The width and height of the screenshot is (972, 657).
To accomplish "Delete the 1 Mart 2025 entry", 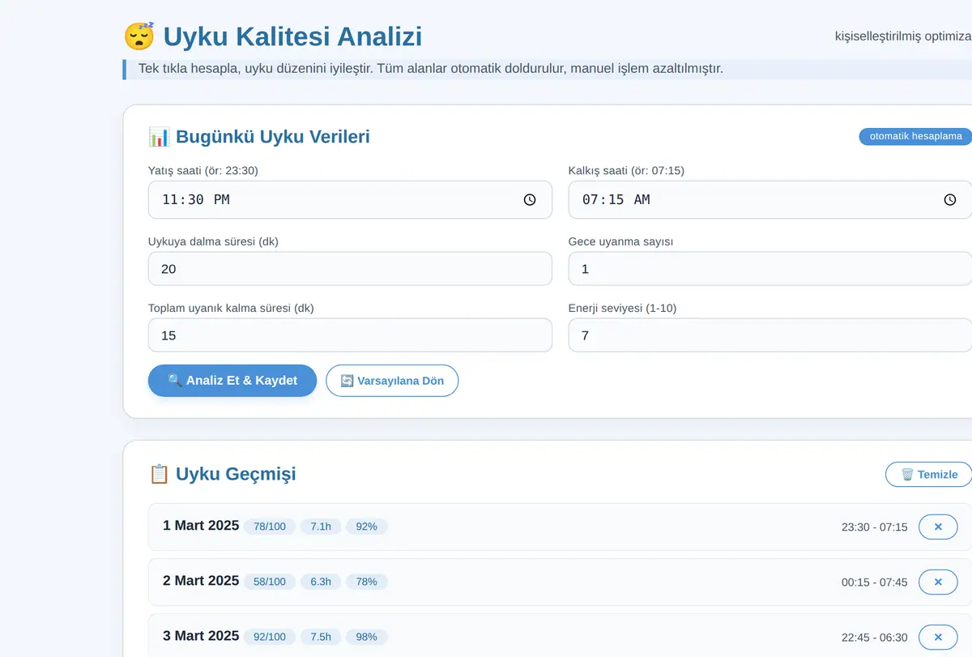I will [938, 527].
